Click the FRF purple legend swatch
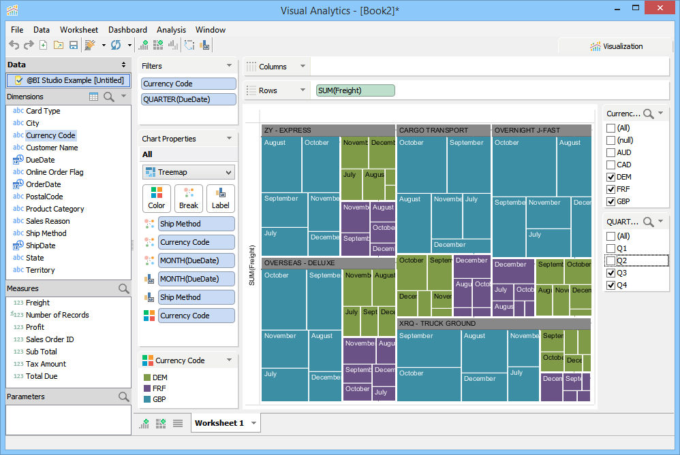This screenshot has width=680, height=455. 147,388
